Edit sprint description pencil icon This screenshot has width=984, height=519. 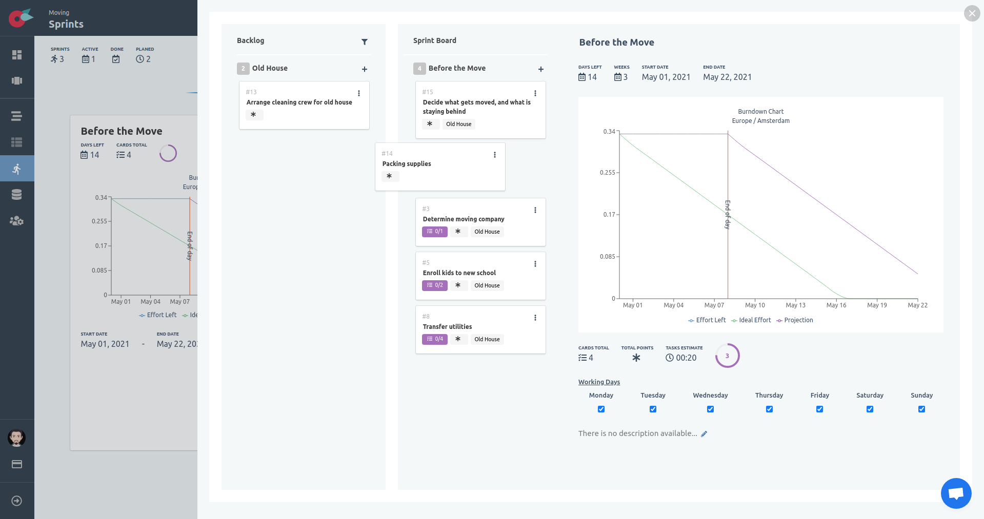click(704, 434)
